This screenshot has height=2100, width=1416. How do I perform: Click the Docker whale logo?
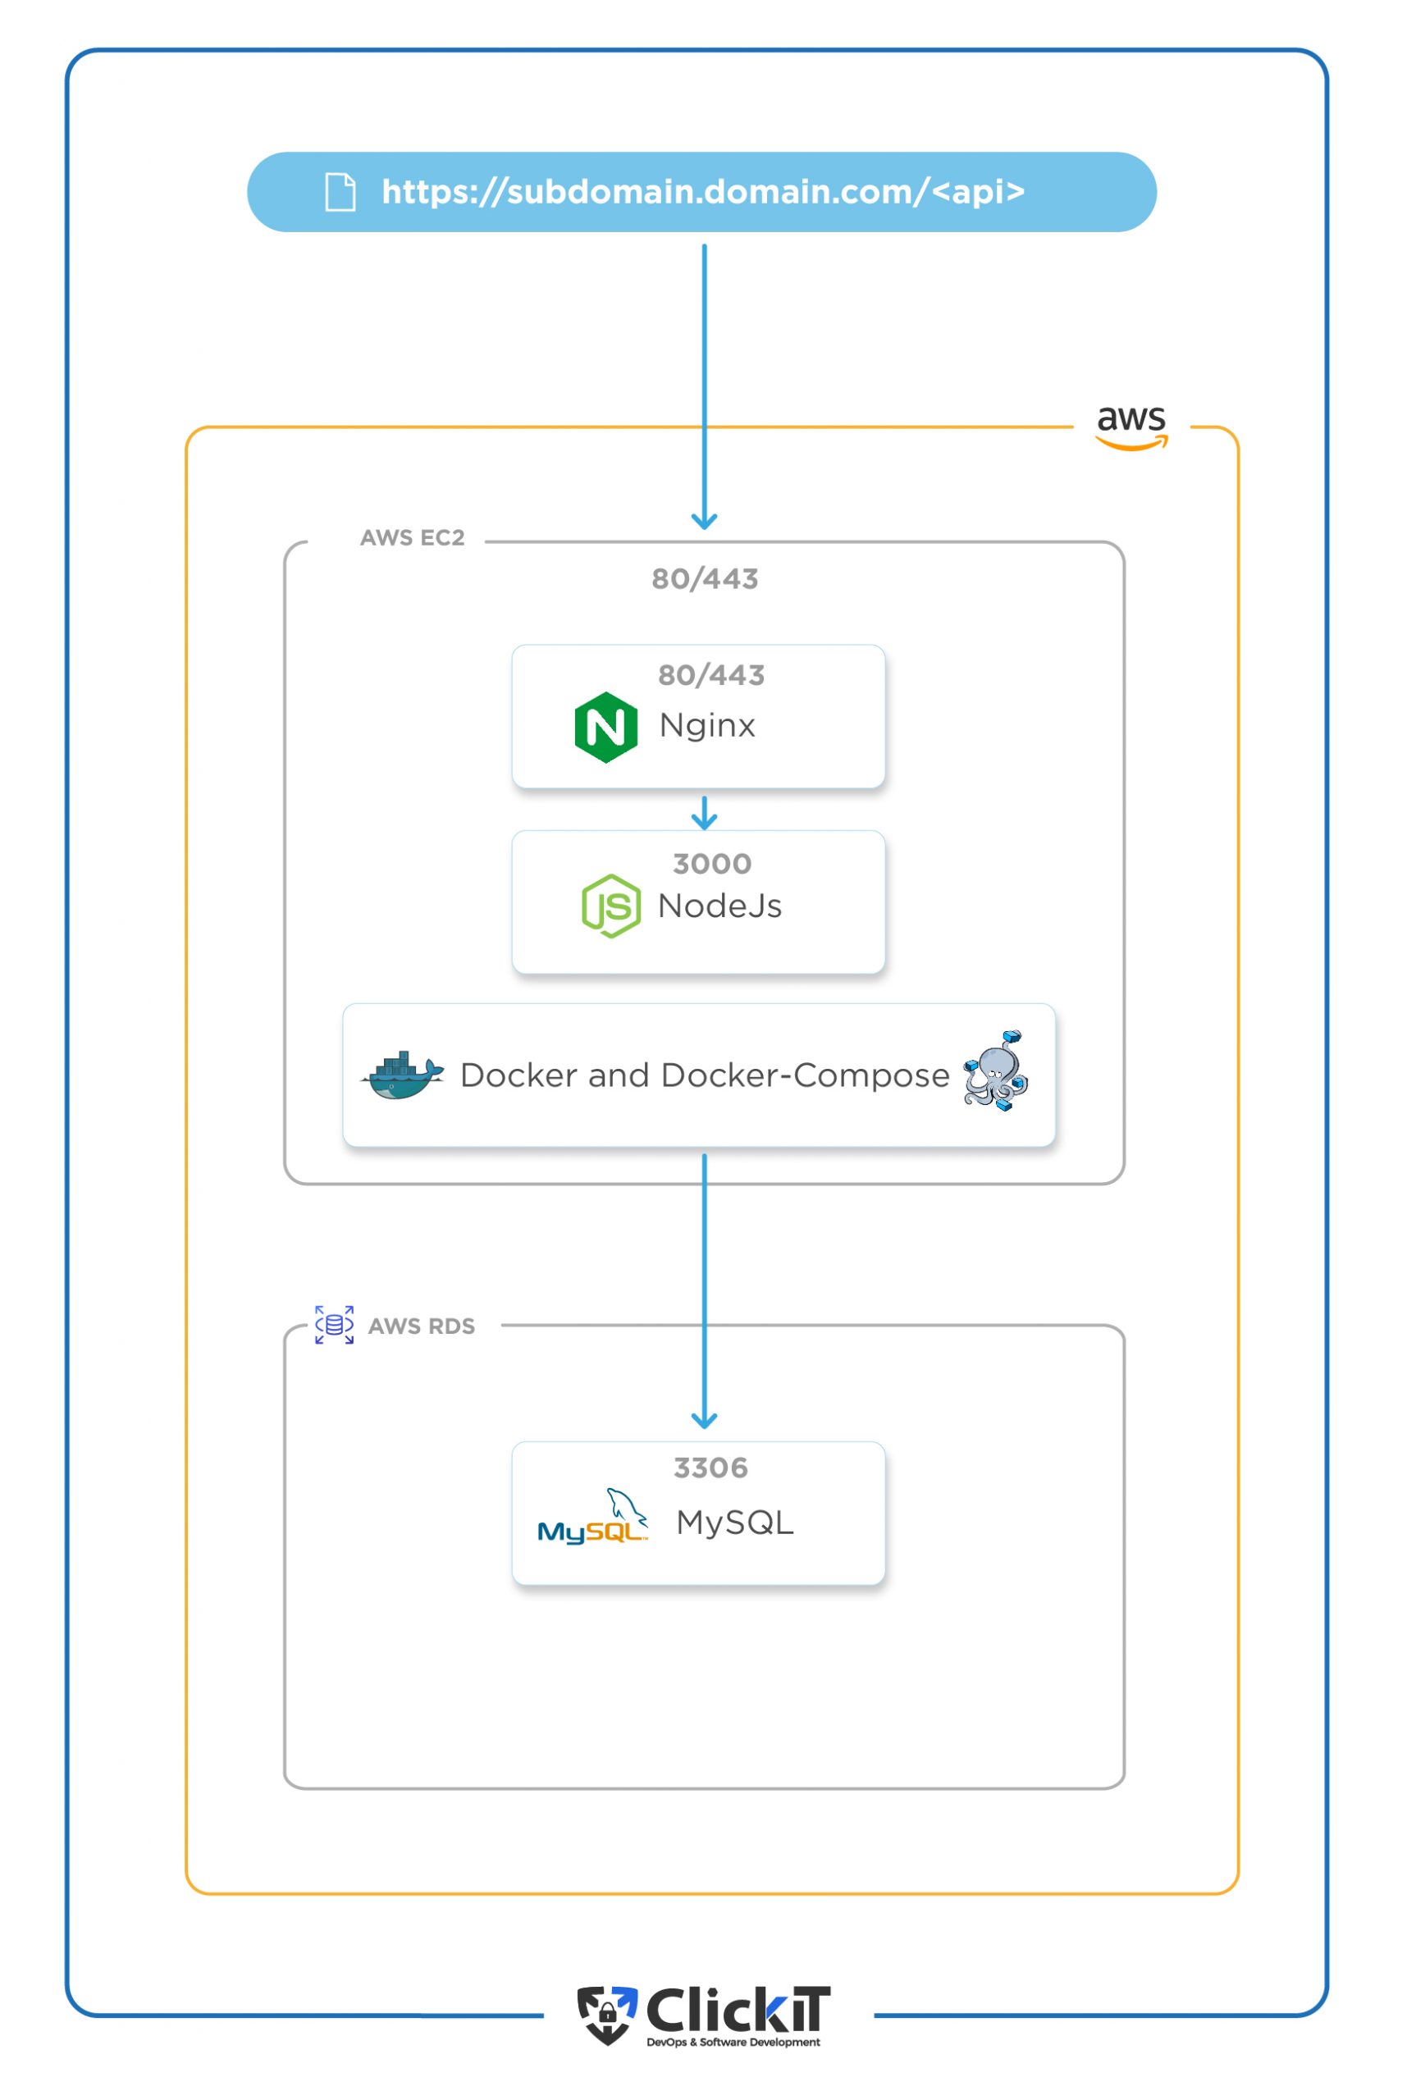tap(403, 1075)
